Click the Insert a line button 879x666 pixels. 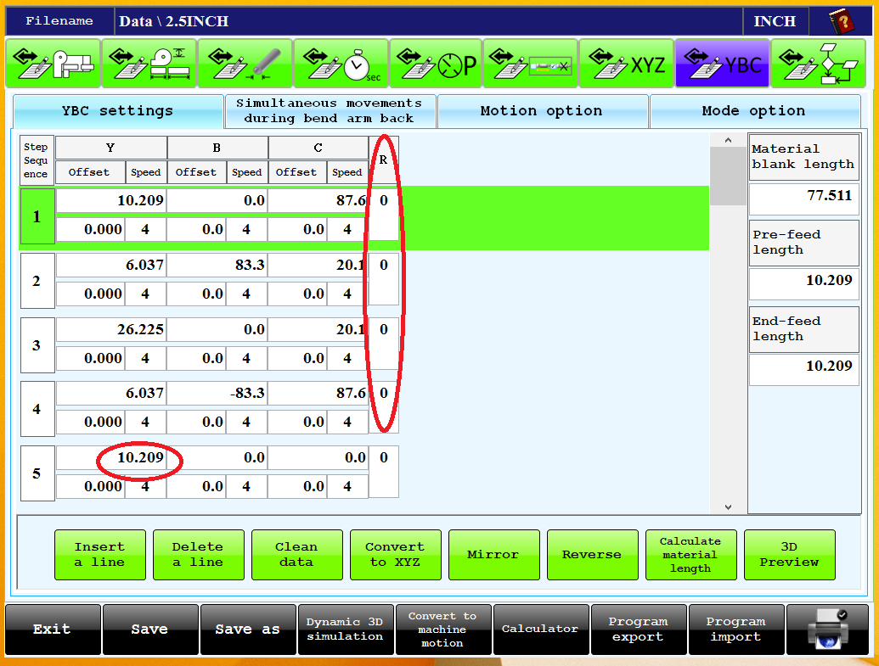pos(99,555)
